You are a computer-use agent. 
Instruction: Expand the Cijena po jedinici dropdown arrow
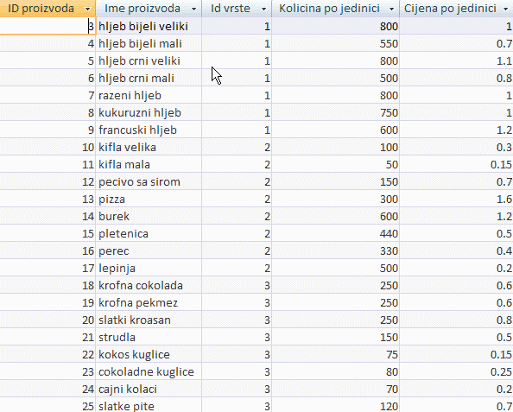(506, 9)
